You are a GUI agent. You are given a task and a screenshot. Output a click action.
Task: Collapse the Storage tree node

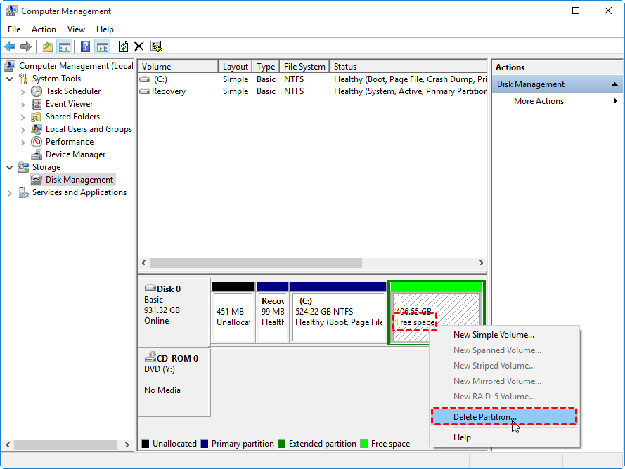(10, 167)
